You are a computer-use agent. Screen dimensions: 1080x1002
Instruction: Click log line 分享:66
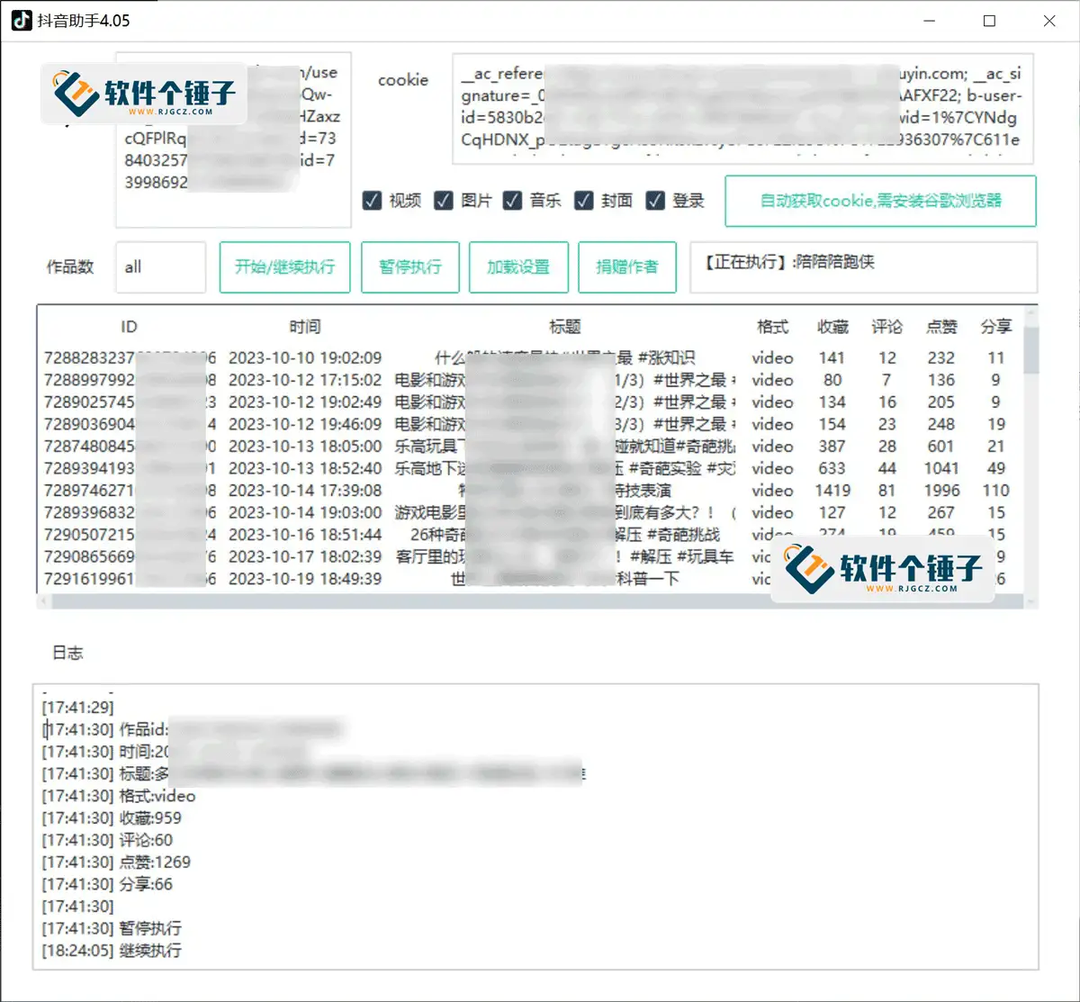[107, 884]
